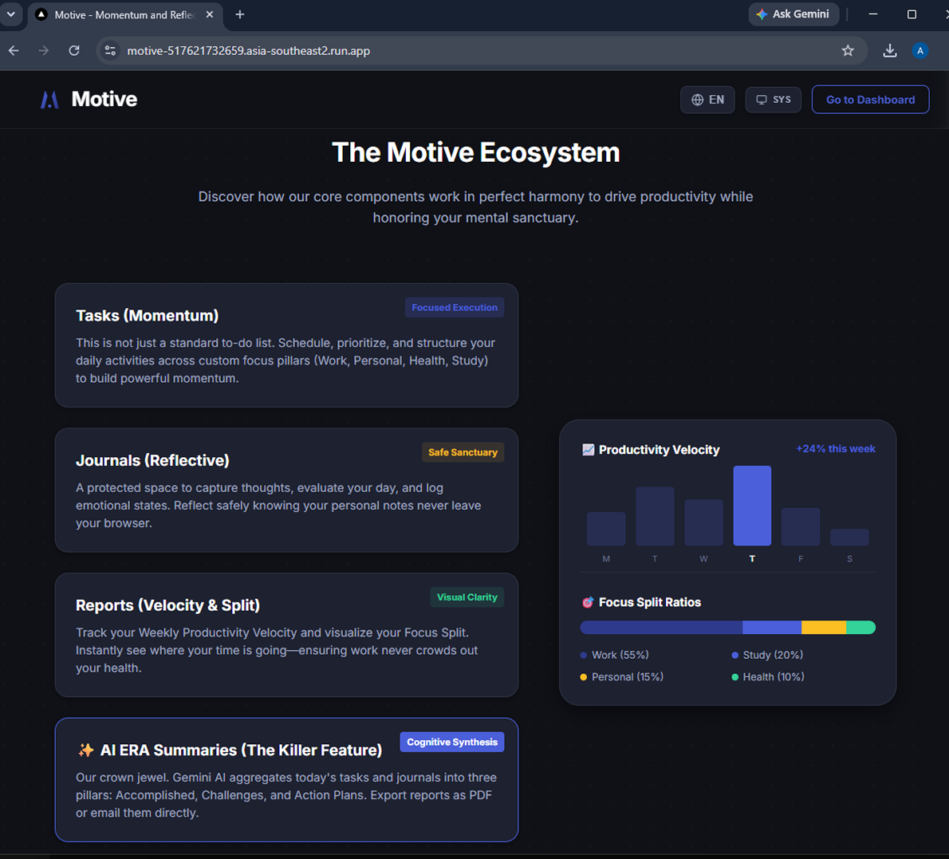
Task: Click the yellow Personal segment of split bar
Action: tap(824, 627)
